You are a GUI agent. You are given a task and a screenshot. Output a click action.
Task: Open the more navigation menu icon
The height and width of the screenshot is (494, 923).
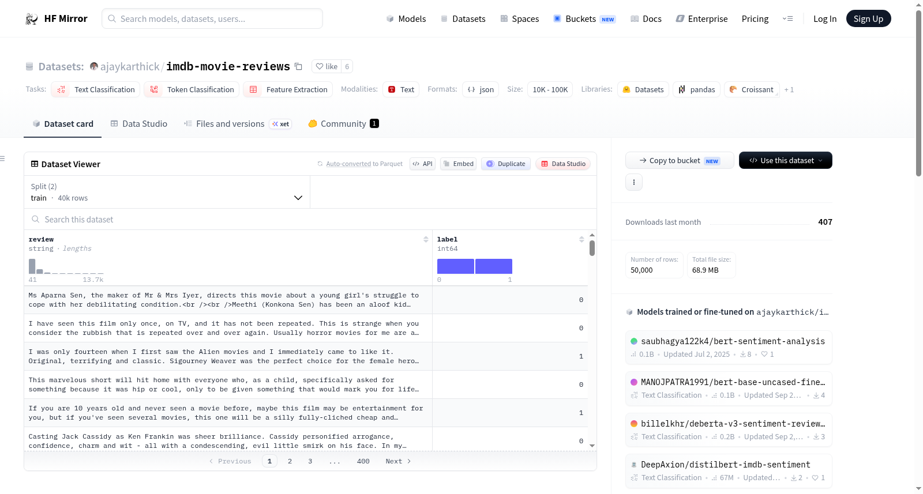point(787,19)
